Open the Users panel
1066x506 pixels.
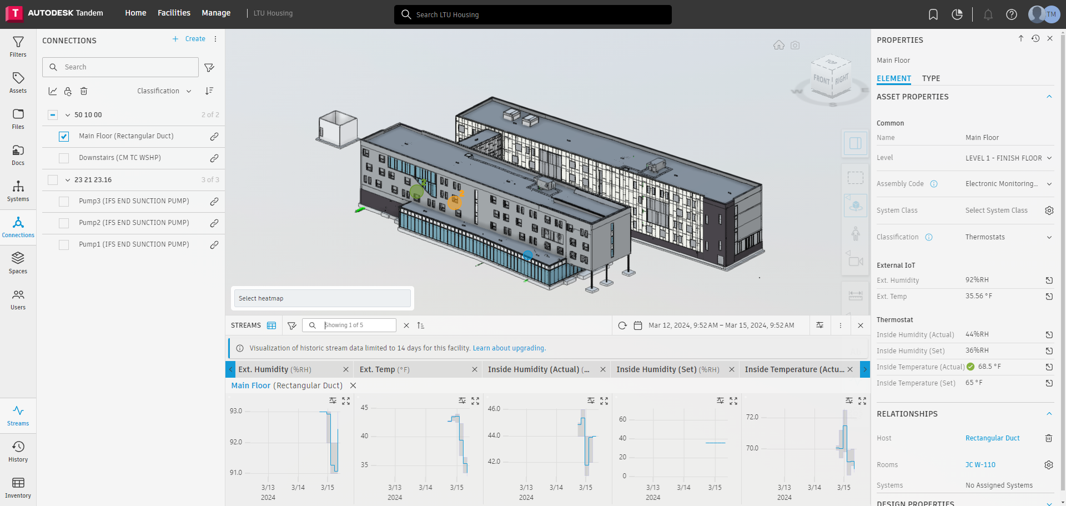[x=18, y=299]
